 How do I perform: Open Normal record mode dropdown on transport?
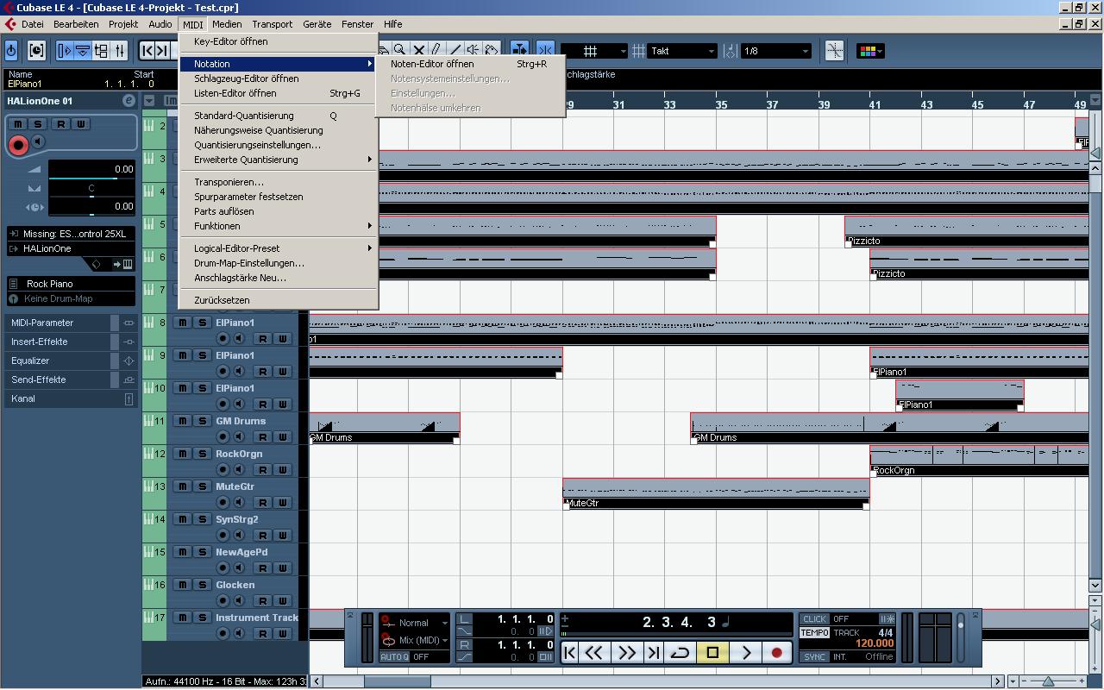414,623
